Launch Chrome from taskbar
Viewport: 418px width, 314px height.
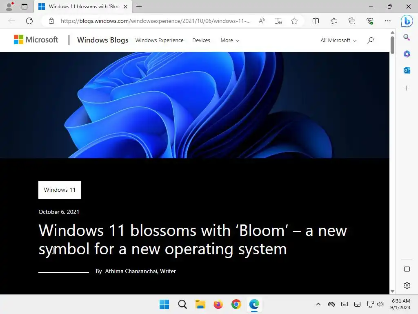[x=236, y=304]
